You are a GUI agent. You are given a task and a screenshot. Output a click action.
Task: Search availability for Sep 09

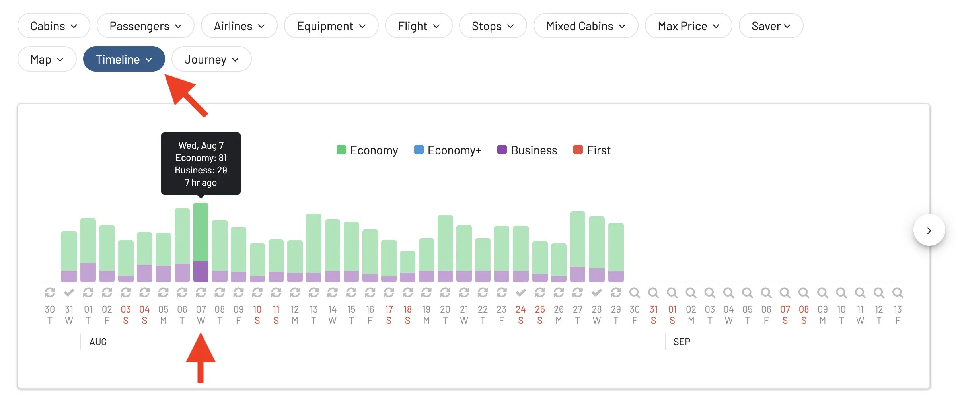[823, 293]
